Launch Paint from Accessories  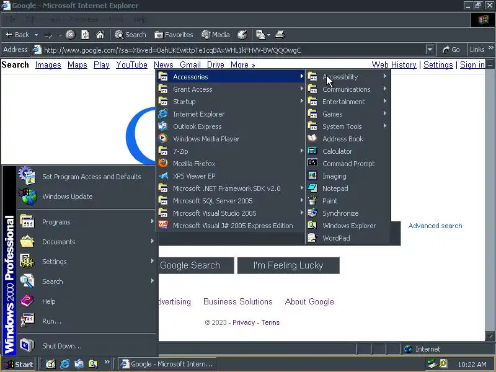click(348, 201)
